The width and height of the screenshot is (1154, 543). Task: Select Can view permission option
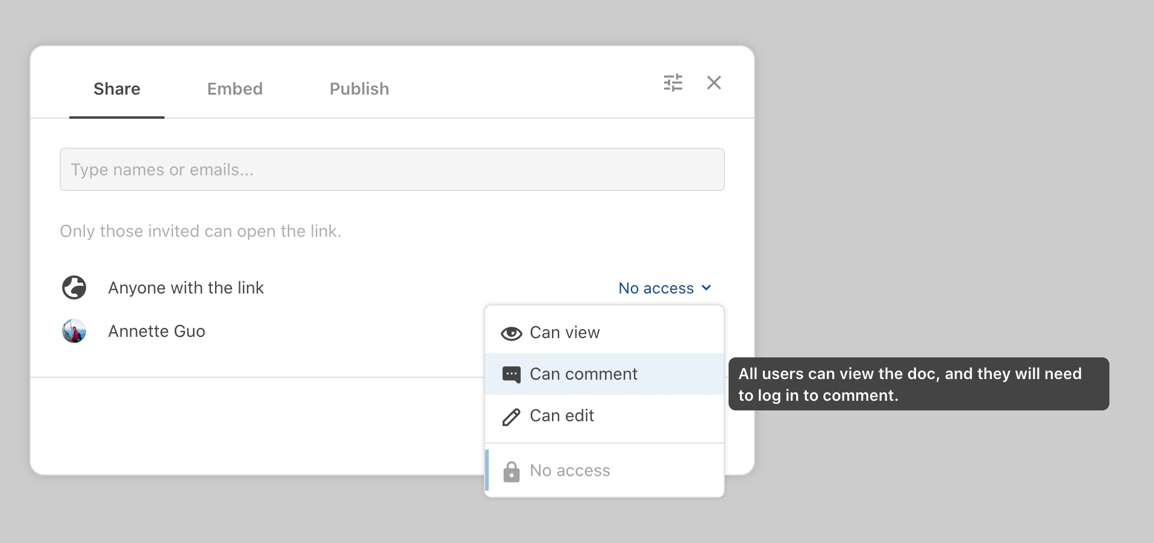pyautogui.click(x=565, y=333)
